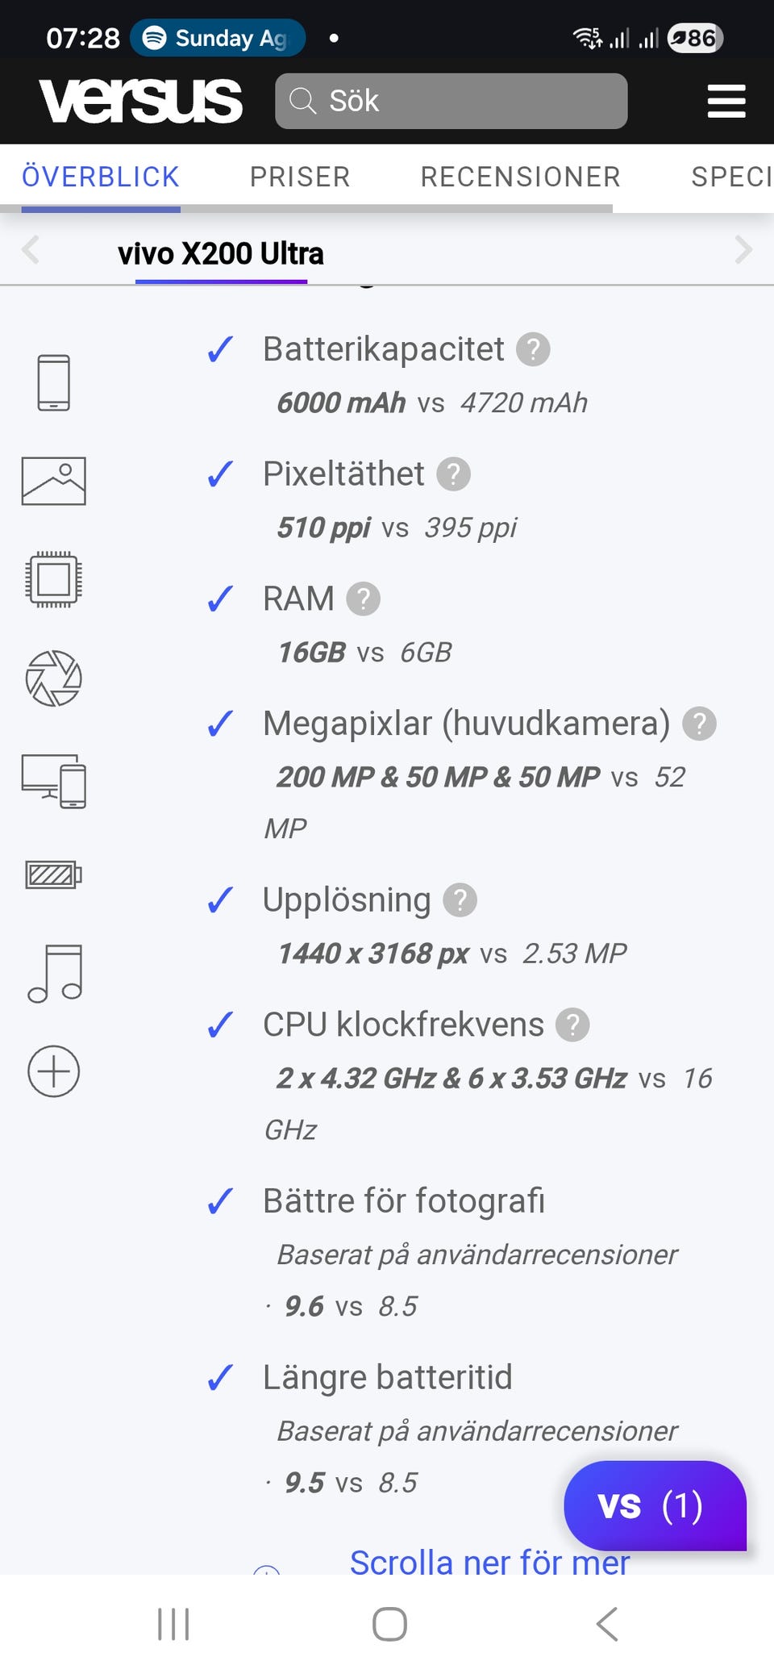Image resolution: width=774 pixels, height=1678 pixels.
Task: Go to the battery category icon
Action: pyautogui.click(x=54, y=874)
